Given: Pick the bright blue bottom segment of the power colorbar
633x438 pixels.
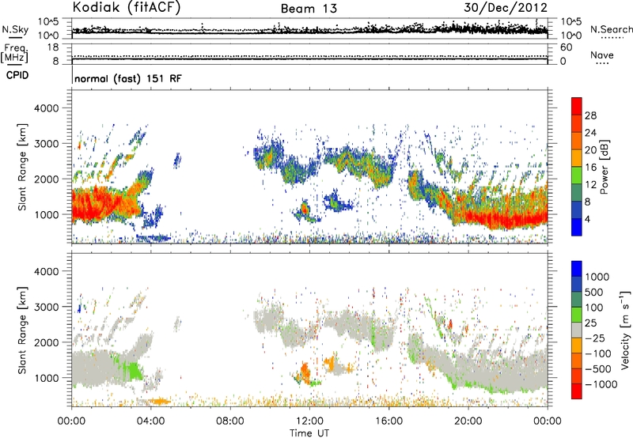Looking at the screenshot, I should click(577, 228).
